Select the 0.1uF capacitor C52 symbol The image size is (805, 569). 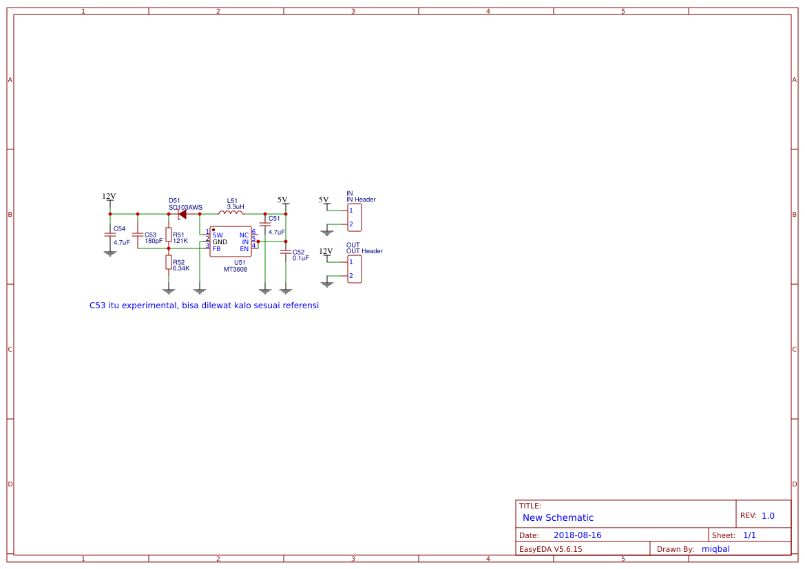pyautogui.click(x=285, y=252)
